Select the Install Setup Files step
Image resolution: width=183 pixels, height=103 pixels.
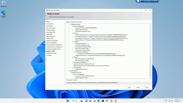click(x=51, y=32)
